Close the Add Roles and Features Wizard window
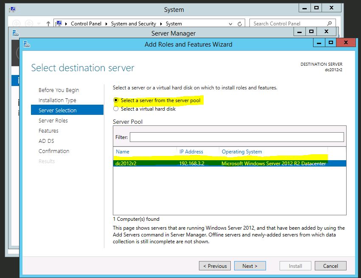 coord(346,42)
